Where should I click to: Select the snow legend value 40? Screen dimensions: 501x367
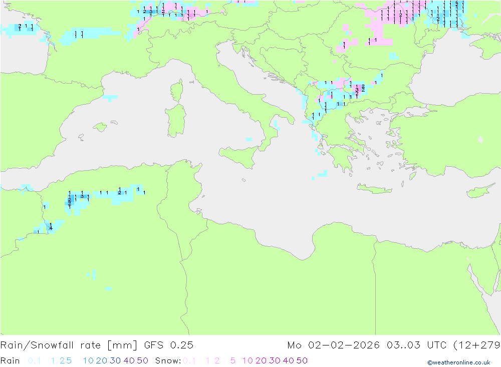(x=289, y=360)
